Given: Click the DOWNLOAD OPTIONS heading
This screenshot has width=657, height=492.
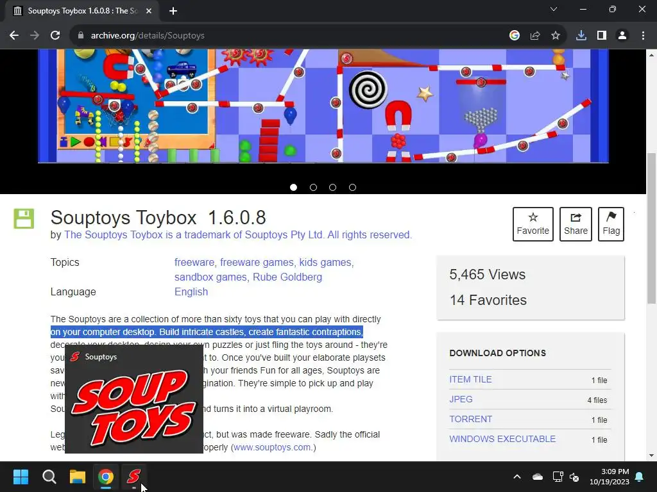Looking at the screenshot, I should [497, 353].
